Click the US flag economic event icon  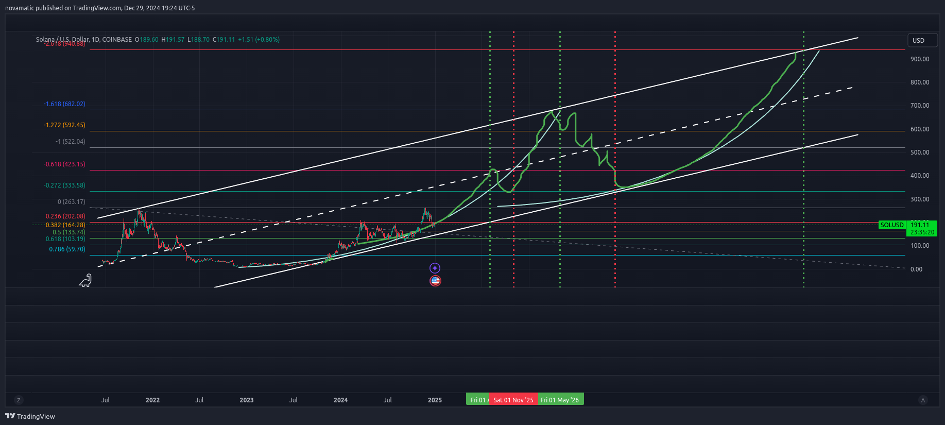[435, 281]
